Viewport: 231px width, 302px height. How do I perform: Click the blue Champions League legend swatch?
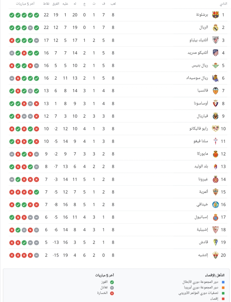(x=223, y=282)
